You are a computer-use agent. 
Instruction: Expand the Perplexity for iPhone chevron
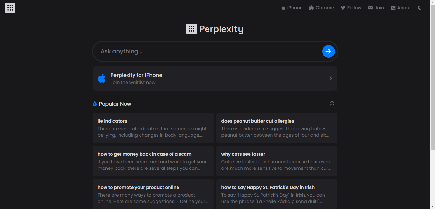coord(330,78)
